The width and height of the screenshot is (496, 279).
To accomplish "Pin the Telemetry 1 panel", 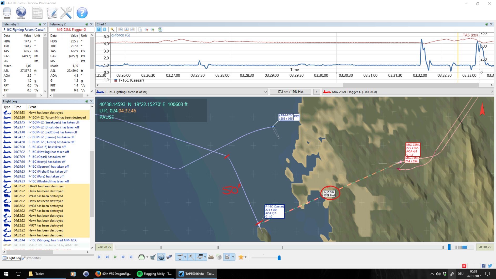I will pos(40,24).
